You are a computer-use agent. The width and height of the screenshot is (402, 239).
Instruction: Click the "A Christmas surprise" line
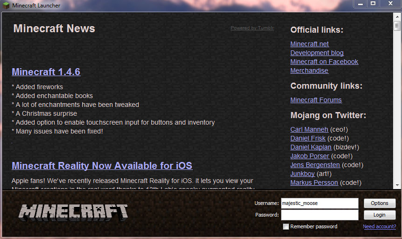(x=44, y=113)
